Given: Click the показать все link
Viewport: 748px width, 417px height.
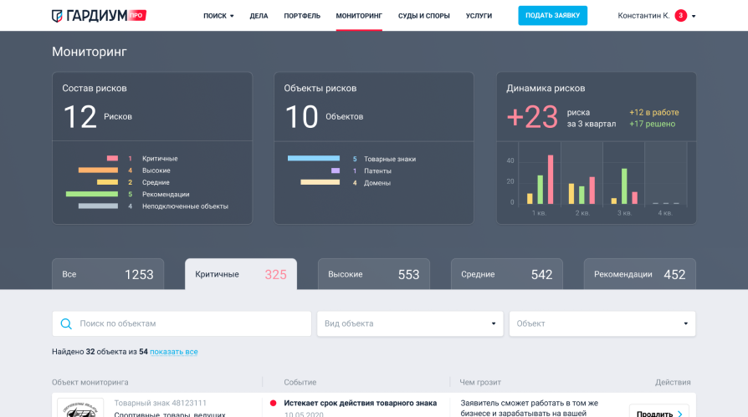Looking at the screenshot, I should tap(174, 352).
